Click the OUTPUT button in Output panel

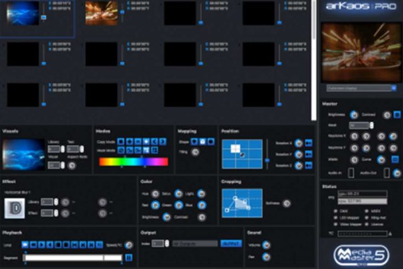230,243
